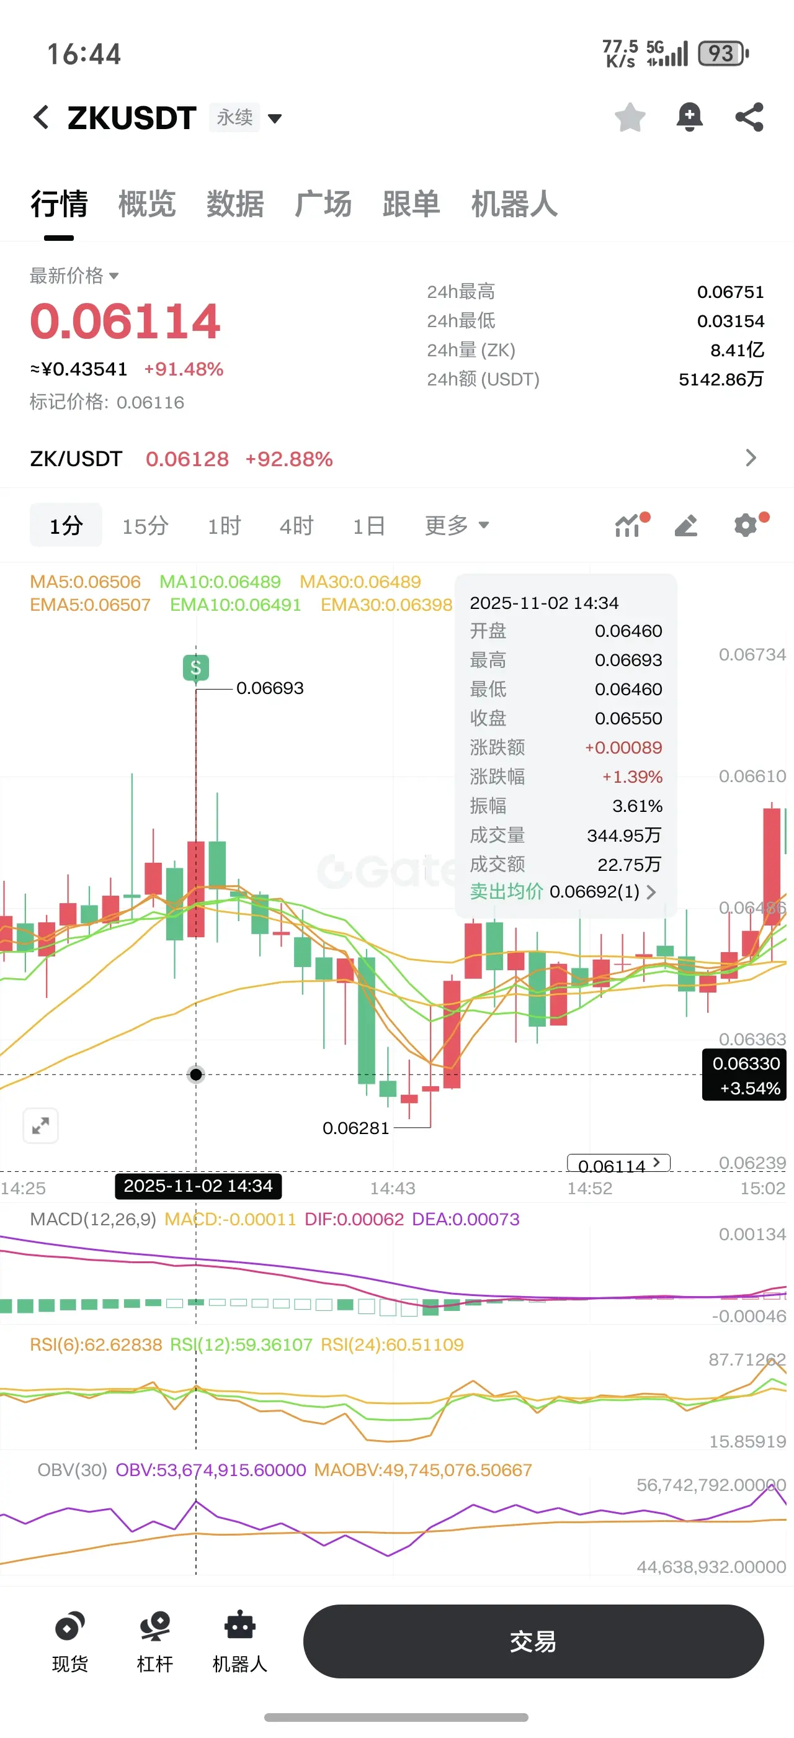The height and width of the screenshot is (1738, 794).
Task: Tap RSI(6):62.62838 label
Action: (96, 1344)
